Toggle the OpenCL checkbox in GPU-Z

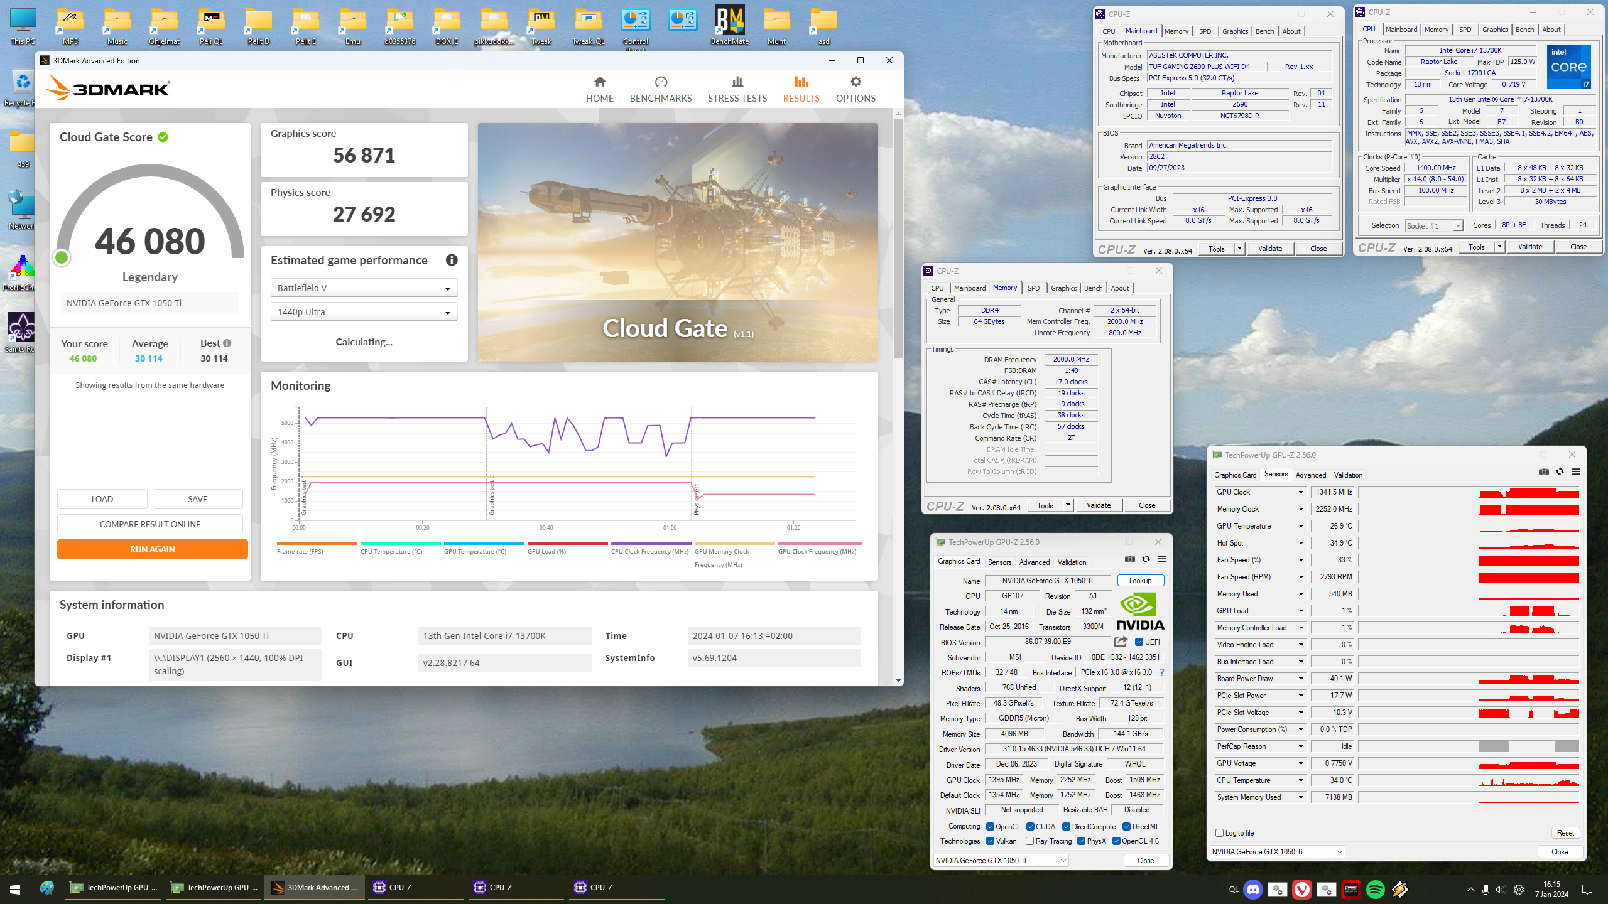(990, 826)
